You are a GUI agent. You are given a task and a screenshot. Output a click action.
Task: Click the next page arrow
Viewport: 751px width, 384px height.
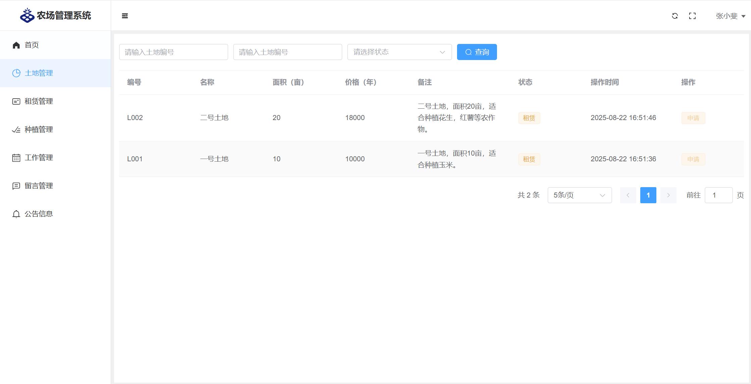click(668, 195)
